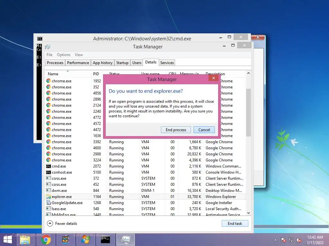Open the taskbar clock and date
The height and width of the screenshot is (246, 329).
pos(315,240)
